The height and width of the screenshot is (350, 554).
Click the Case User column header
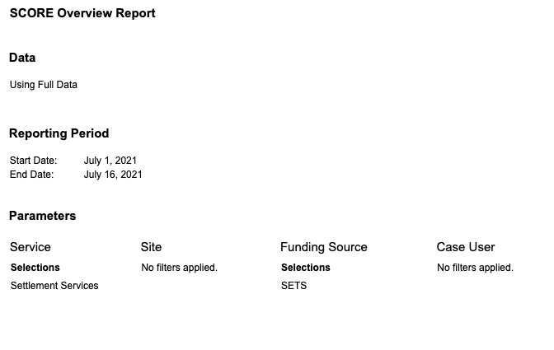coord(466,247)
